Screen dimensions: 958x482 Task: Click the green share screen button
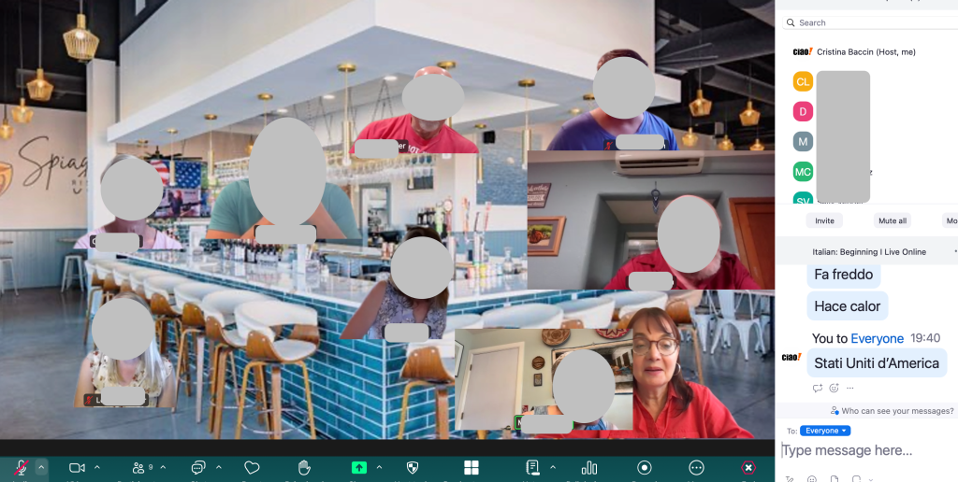(x=358, y=467)
